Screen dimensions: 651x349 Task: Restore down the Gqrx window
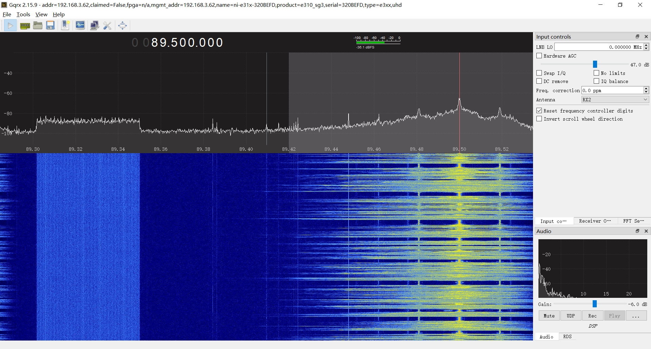click(x=620, y=5)
